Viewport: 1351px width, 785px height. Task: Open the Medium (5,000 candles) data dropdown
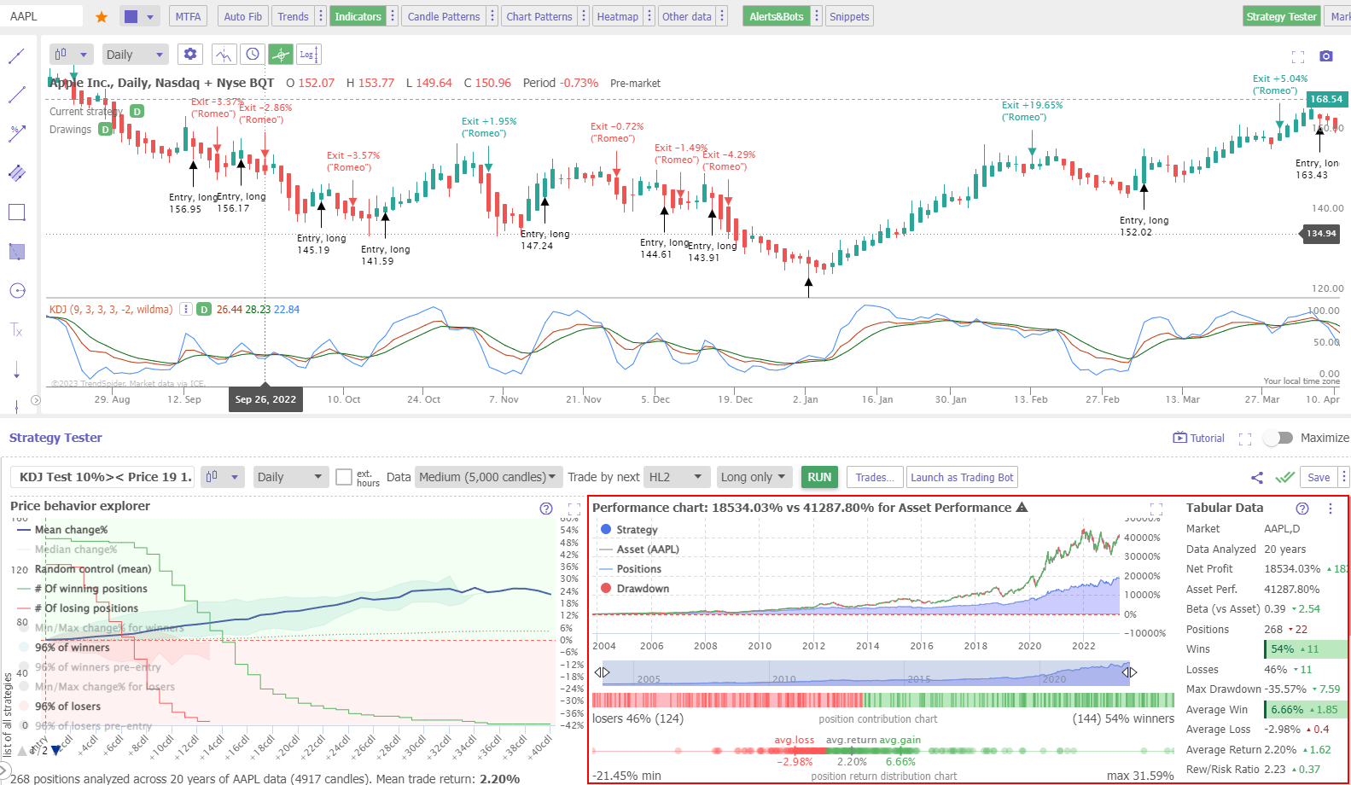[x=486, y=477]
